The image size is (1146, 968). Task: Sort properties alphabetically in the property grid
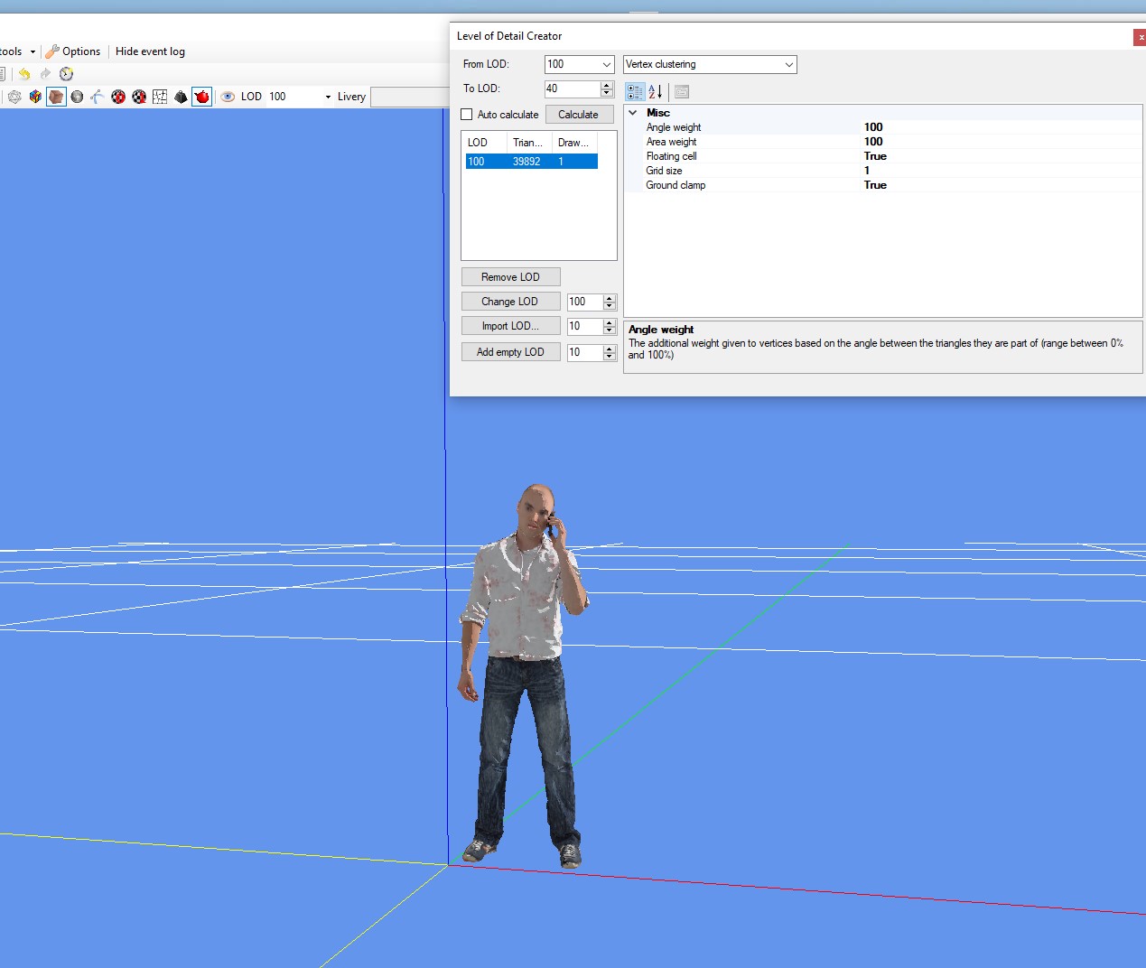click(653, 91)
